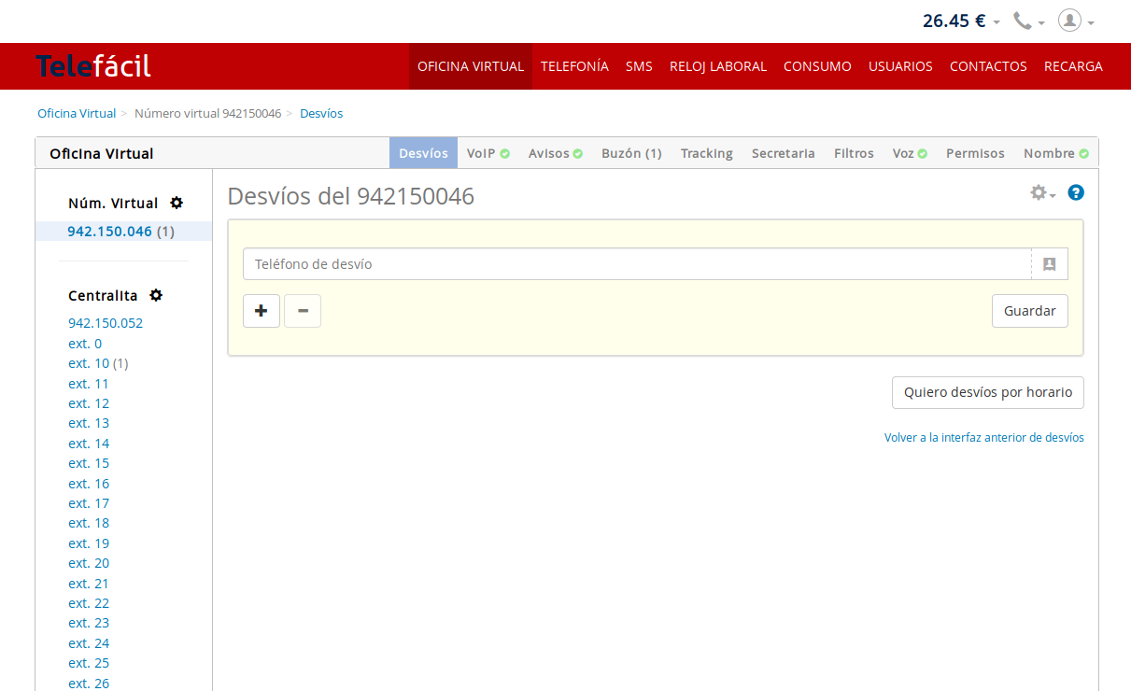Open the help question mark icon
1131x691 pixels.
[x=1076, y=192]
